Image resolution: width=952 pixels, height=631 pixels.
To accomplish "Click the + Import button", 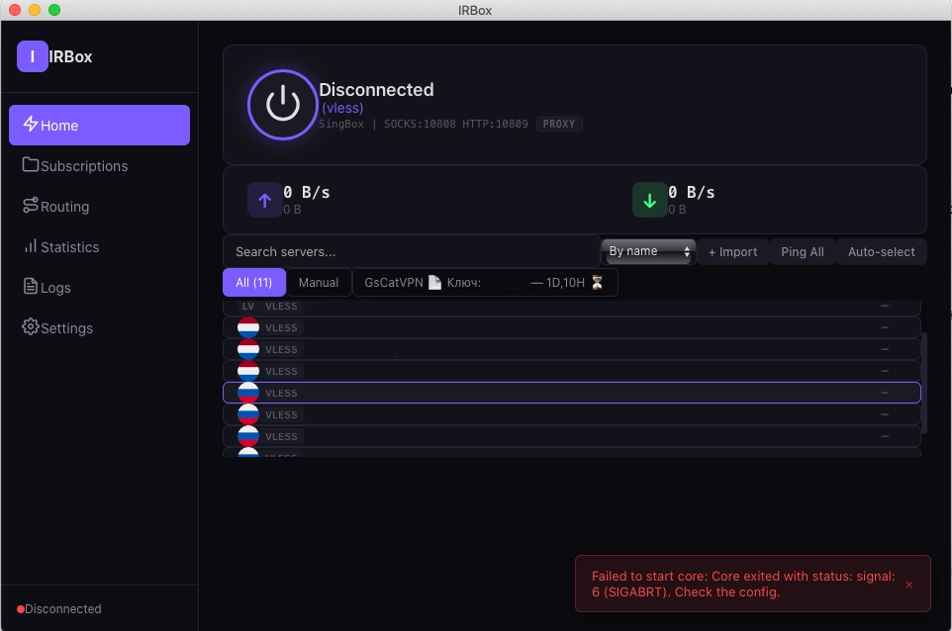I will click(x=733, y=252).
